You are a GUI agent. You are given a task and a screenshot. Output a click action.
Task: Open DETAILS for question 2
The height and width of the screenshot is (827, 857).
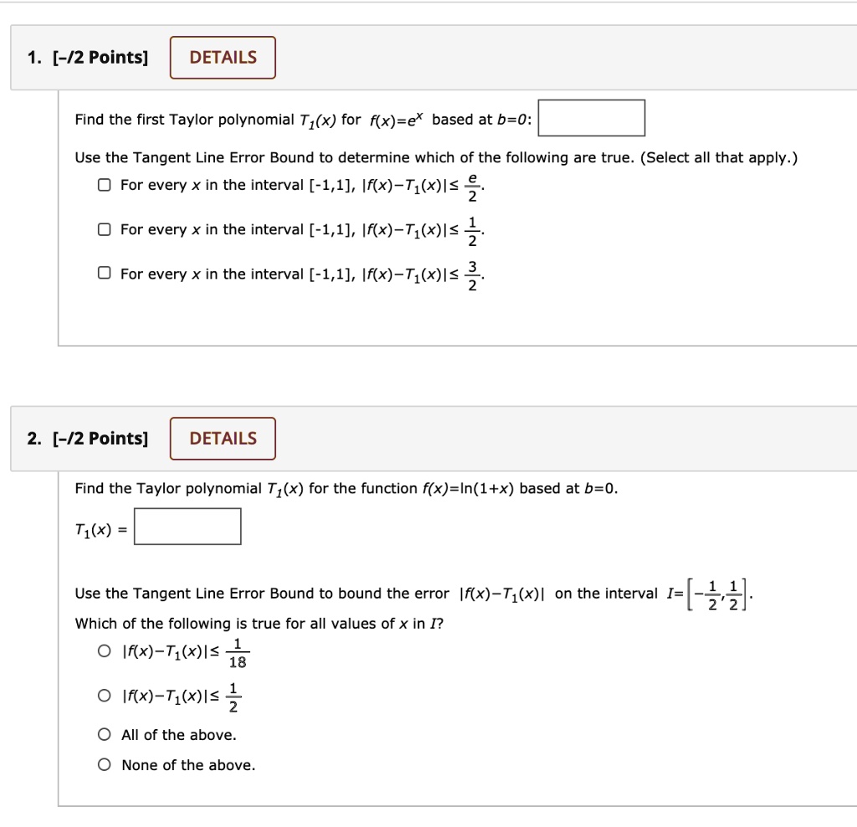pos(222,438)
